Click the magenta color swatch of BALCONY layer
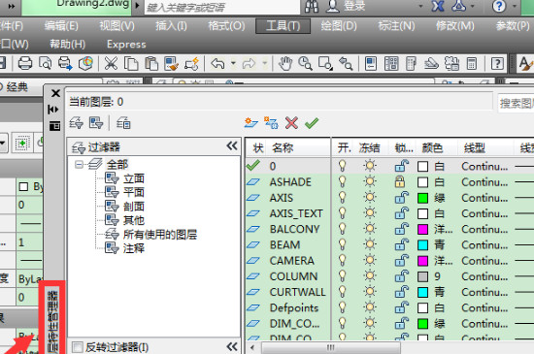Image resolution: width=534 pixels, height=354 pixels. tap(422, 229)
